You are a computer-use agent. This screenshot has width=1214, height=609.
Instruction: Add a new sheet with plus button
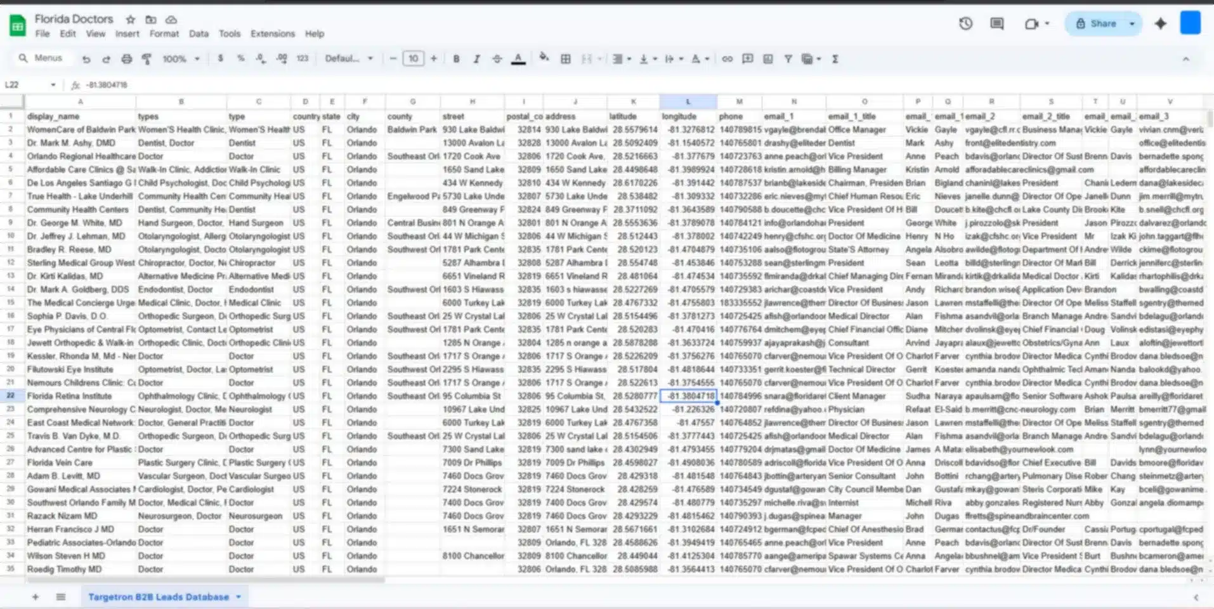pyautogui.click(x=36, y=597)
